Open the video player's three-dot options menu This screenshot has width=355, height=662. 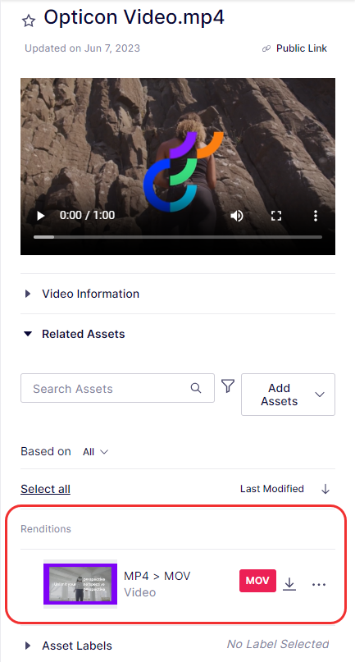[316, 216]
